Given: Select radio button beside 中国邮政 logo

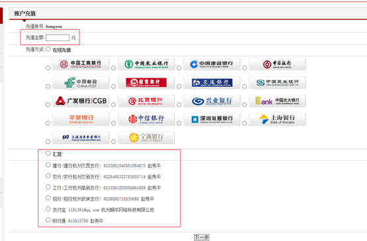Looking at the screenshot, I should [x=48, y=86].
